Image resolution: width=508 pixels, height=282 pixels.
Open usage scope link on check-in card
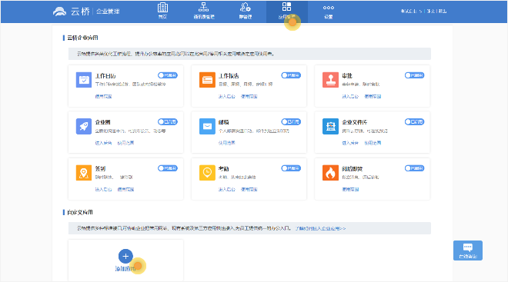(x=125, y=189)
